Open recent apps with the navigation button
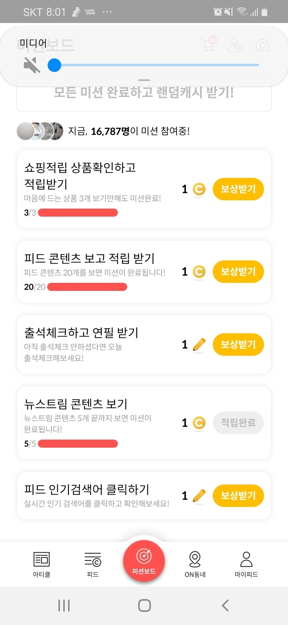288x625 pixels. pyautogui.click(x=64, y=605)
